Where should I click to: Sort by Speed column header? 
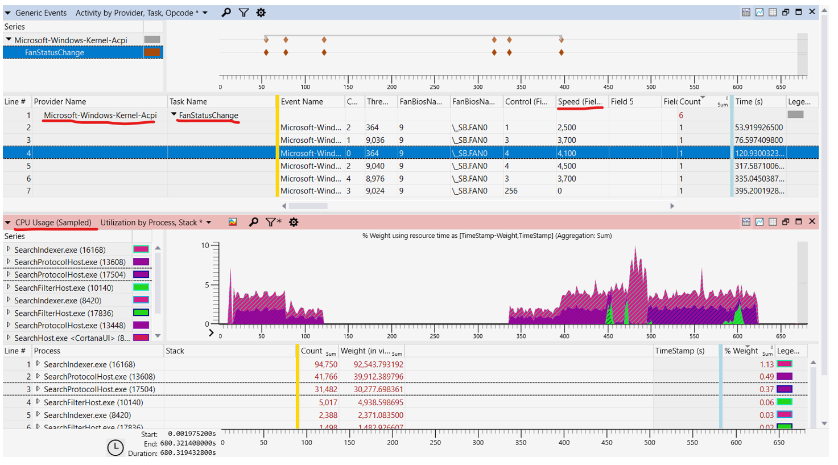pos(581,102)
